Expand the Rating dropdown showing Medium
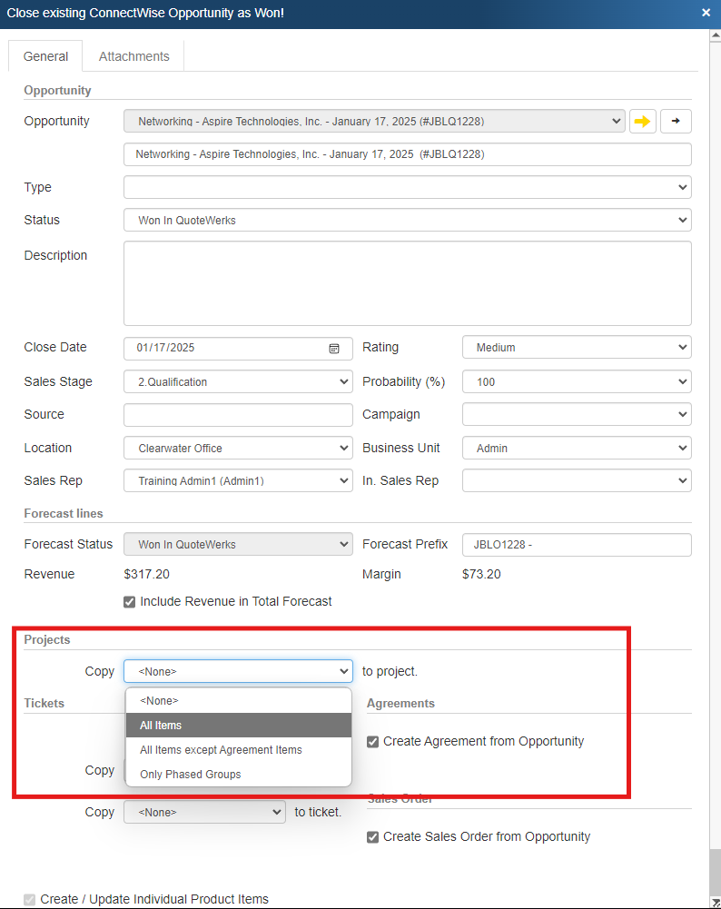 576,348
